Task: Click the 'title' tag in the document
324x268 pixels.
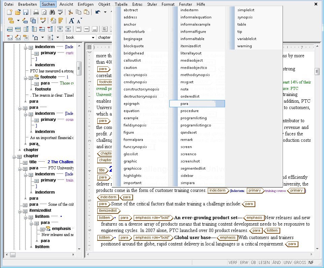Action: click(103, 170)
